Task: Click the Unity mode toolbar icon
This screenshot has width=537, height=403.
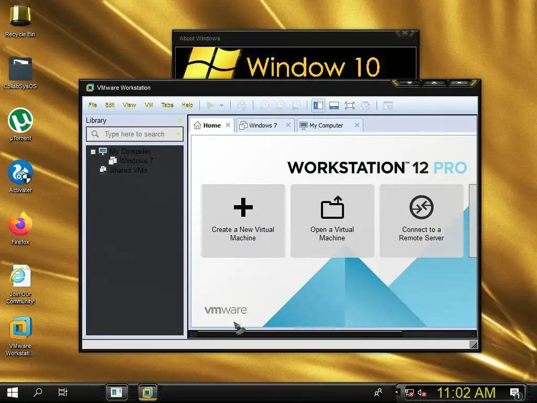Action: click(x=366, y=105)
